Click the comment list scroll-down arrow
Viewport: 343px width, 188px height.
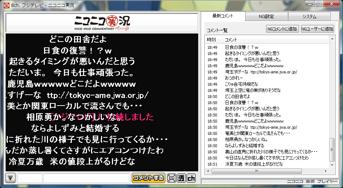(x=332, y=165)
